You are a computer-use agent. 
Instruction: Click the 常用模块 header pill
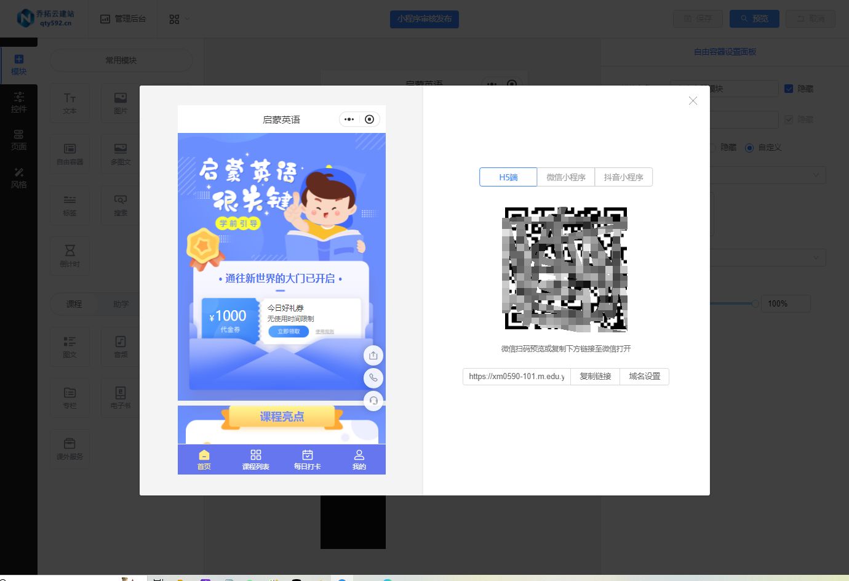click(x=121, y=60)
